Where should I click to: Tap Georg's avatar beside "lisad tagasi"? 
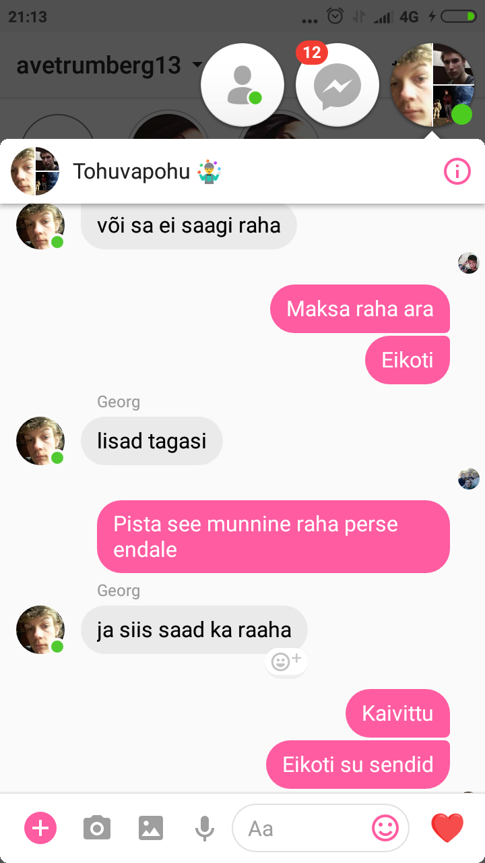pos(40,441)
